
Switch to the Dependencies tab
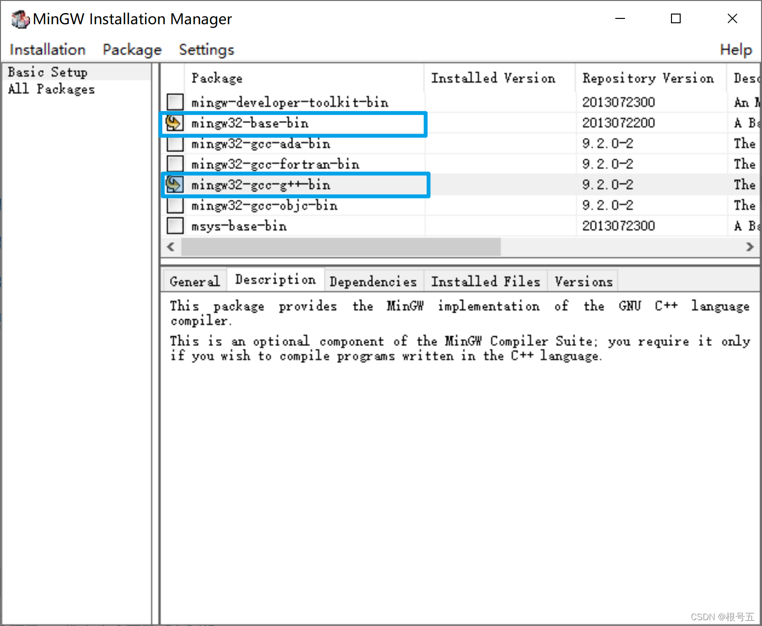[373, 281]
